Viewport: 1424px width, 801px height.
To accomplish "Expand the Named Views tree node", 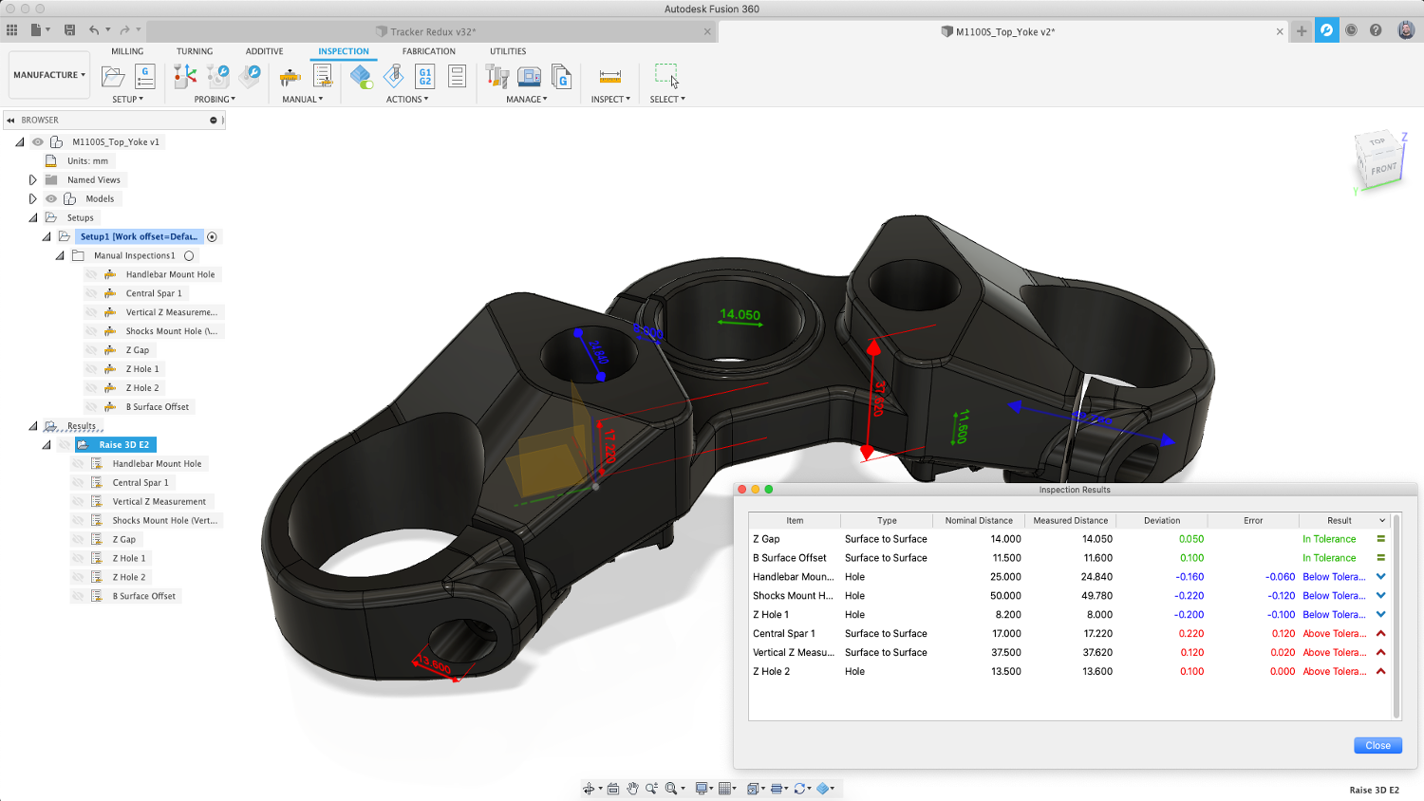I will (x=32, y=180).
